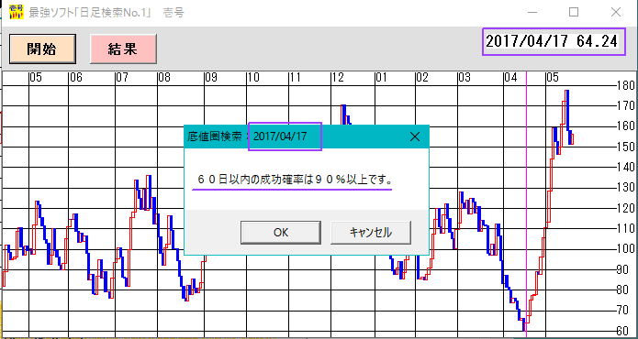Click the magenta vertical date marker line
638x339 pixels.
pos(527,203)
